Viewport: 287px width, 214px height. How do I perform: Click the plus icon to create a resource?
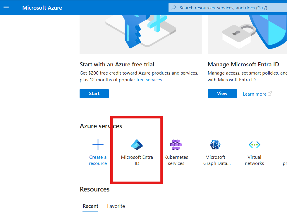tap(98, 145)
